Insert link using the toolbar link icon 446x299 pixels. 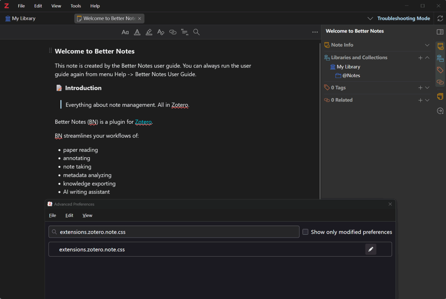coord(173,32)
